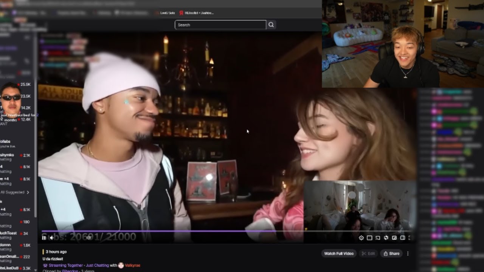The width and height of the screenshot is (484, 272).
Task: Open the Valkyrae channel link
Action: [x=132, y=266]
